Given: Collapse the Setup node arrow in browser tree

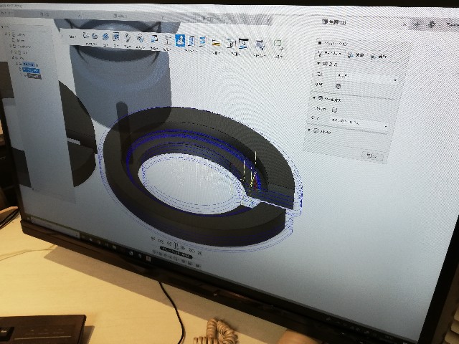Looking at the screenshot, I should pyautogui.click(x=17, y=64).
